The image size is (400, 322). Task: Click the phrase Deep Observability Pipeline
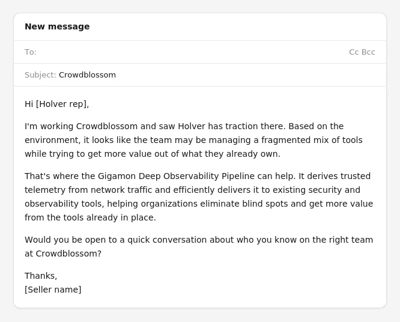(x=196, y=176)
